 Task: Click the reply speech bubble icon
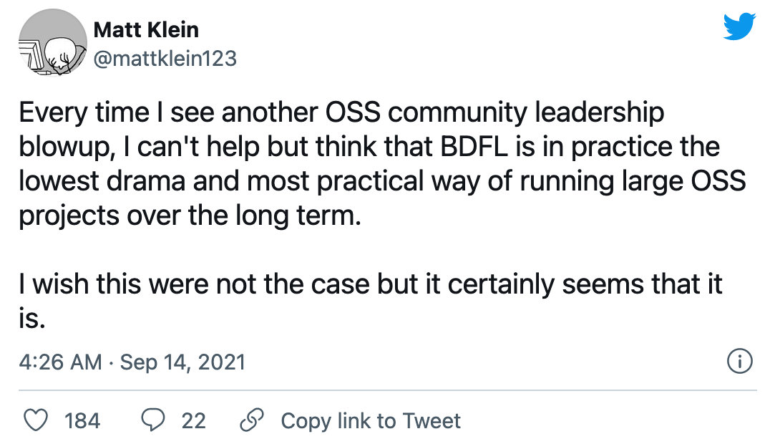tap(152, 420)
